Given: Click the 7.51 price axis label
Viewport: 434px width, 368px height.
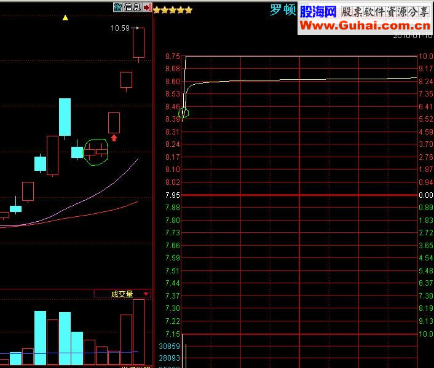Looking at the screenshot, I should 173,271.
